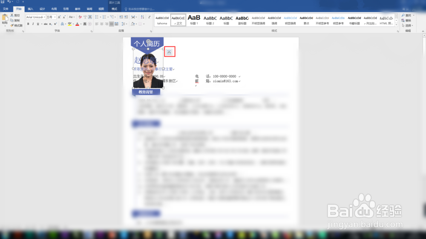
Task: Open the Find (查找) dropdown arrow
Action: (x=414, y=15)
